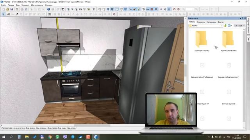Switch to Аксонометрия view tab
Image resolution: width=250 pixels, height=140 pixels.
19,128
